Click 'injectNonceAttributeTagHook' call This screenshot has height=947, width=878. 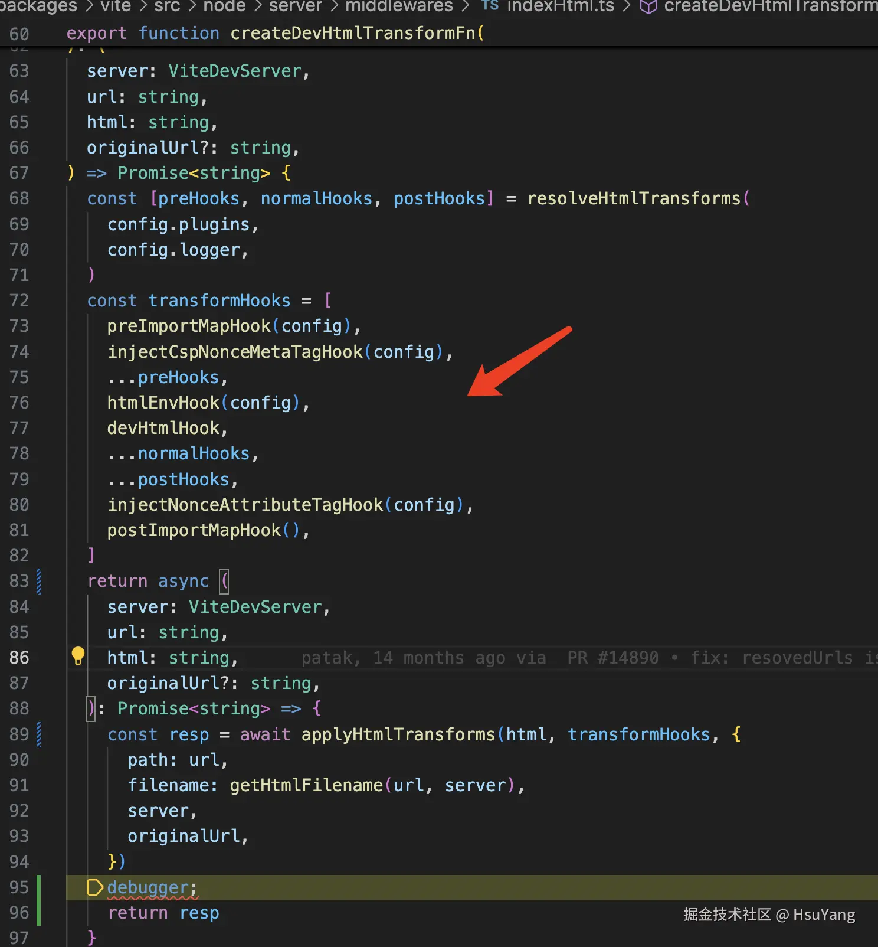(x=245, y=505)
